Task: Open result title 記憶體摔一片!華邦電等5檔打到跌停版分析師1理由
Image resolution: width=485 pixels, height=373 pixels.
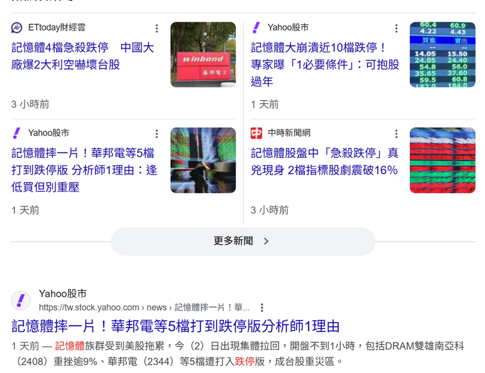Action: click(x=175, y=326)
